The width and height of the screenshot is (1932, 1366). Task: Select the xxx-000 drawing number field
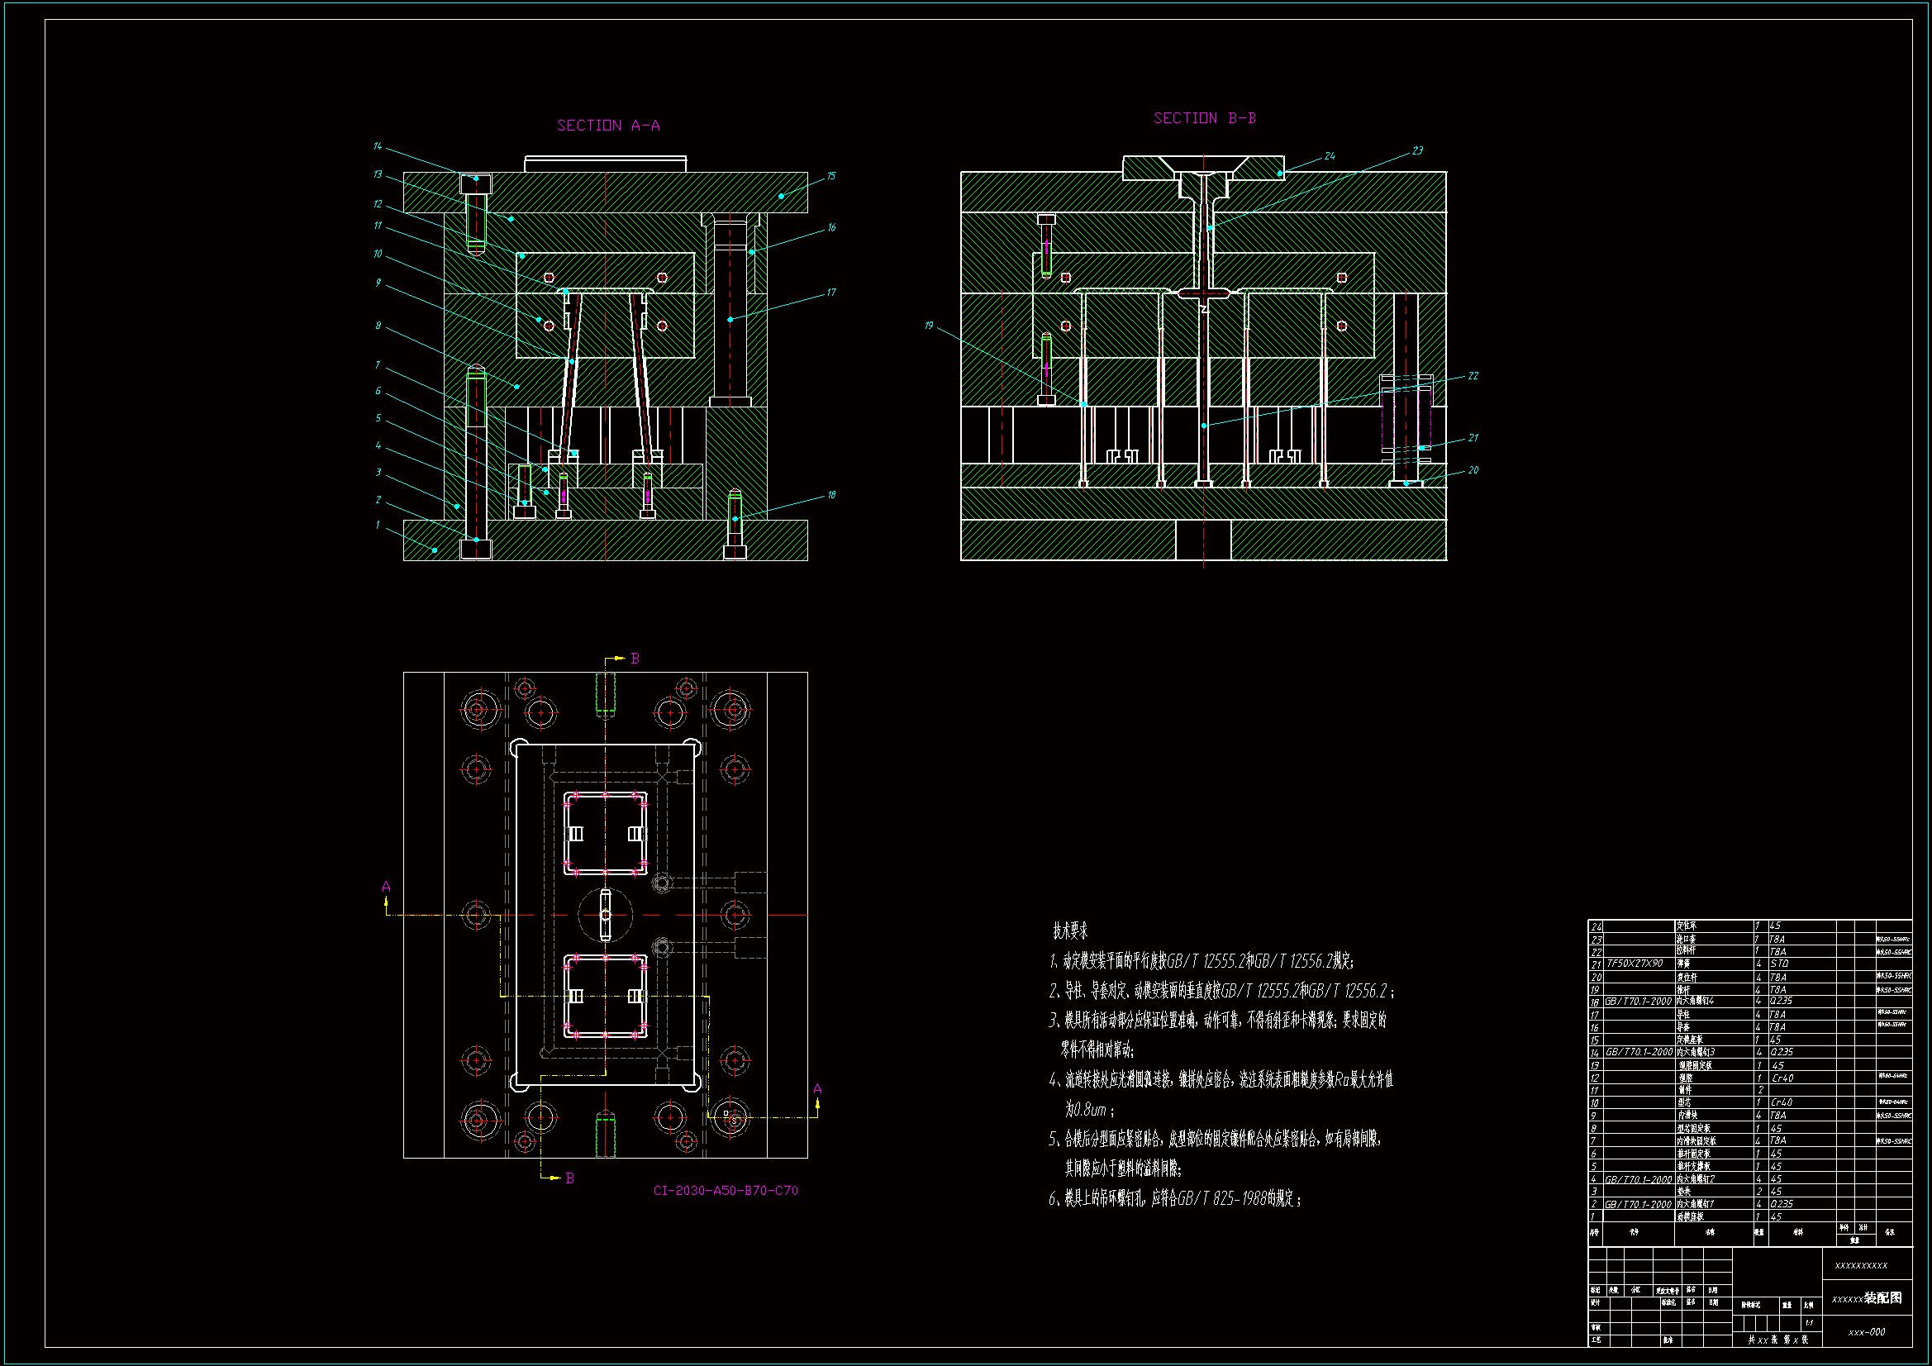point(1867,1332)
